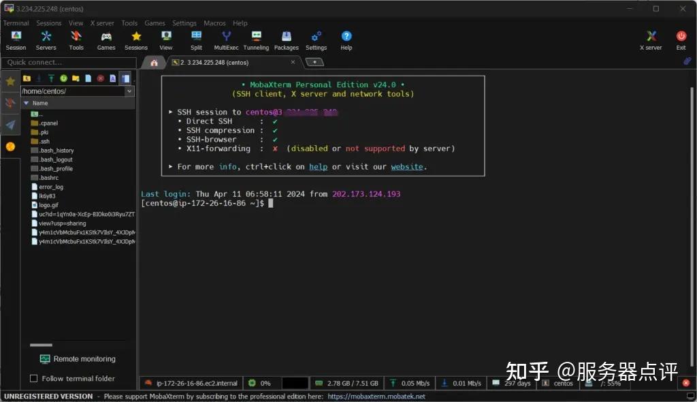Toggle the SFTP hidden files view icon

click(x=125, y=78)
